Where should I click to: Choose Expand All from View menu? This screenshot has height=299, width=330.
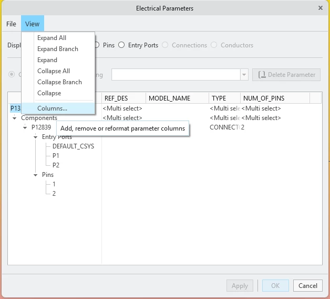[x=51, y=38]
